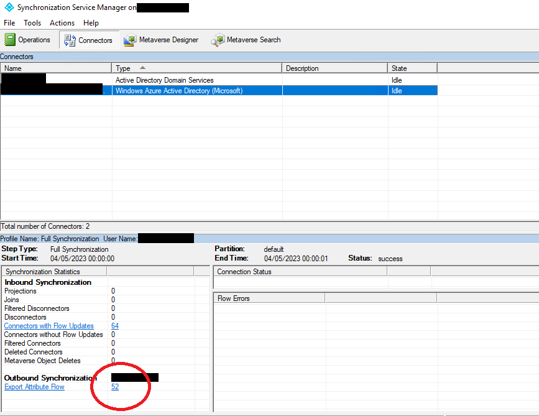
Task: Open the File menu
Action: pyautogui.click(x=9, y=23)
